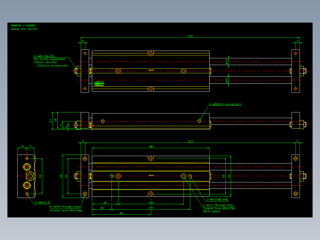This screenshot has height=240, width=320.
Task: Click the 100 hole spacing dimension
Action: pyautogui.click(x=151, y=202)
